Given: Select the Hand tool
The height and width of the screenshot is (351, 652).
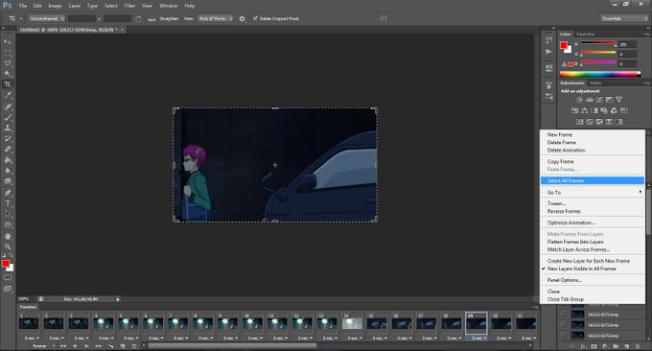Looking at the screenshot, I should point(8,236).
